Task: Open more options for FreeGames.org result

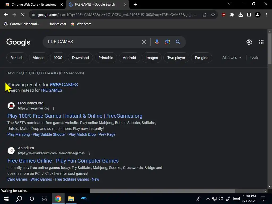Action: (x=54, y=108)
